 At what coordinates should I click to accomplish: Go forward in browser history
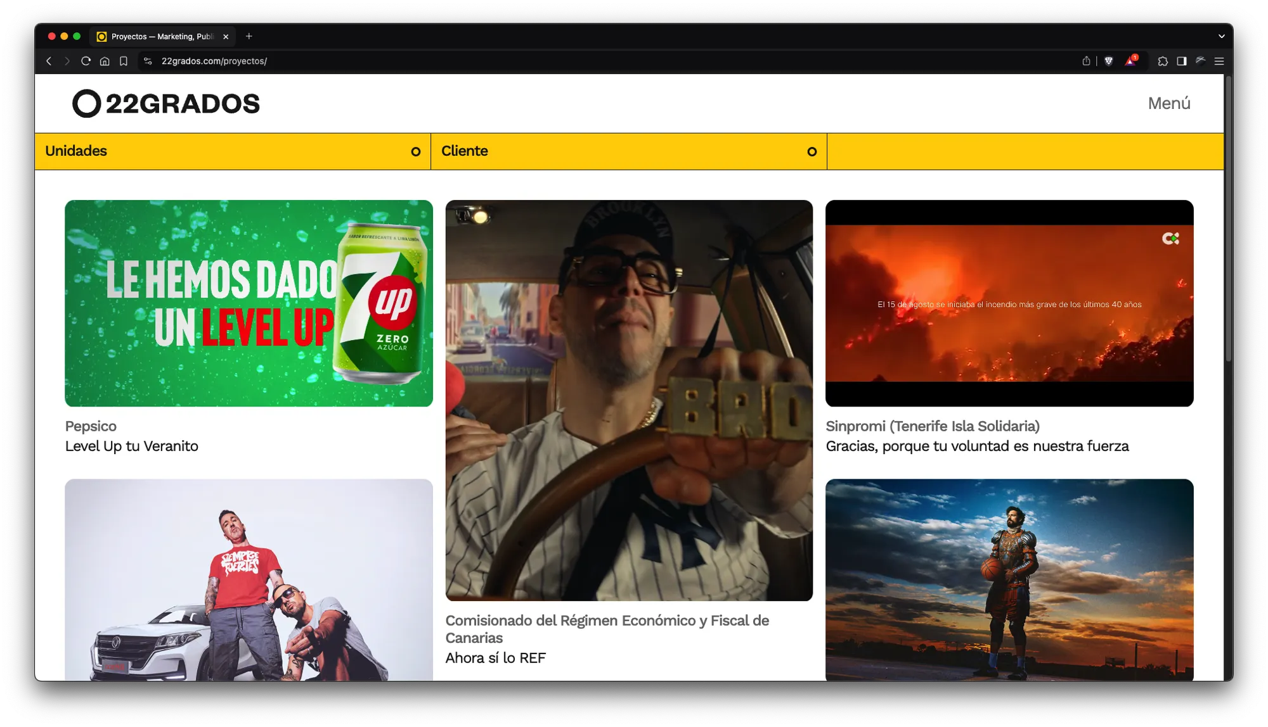pos(67,61)
